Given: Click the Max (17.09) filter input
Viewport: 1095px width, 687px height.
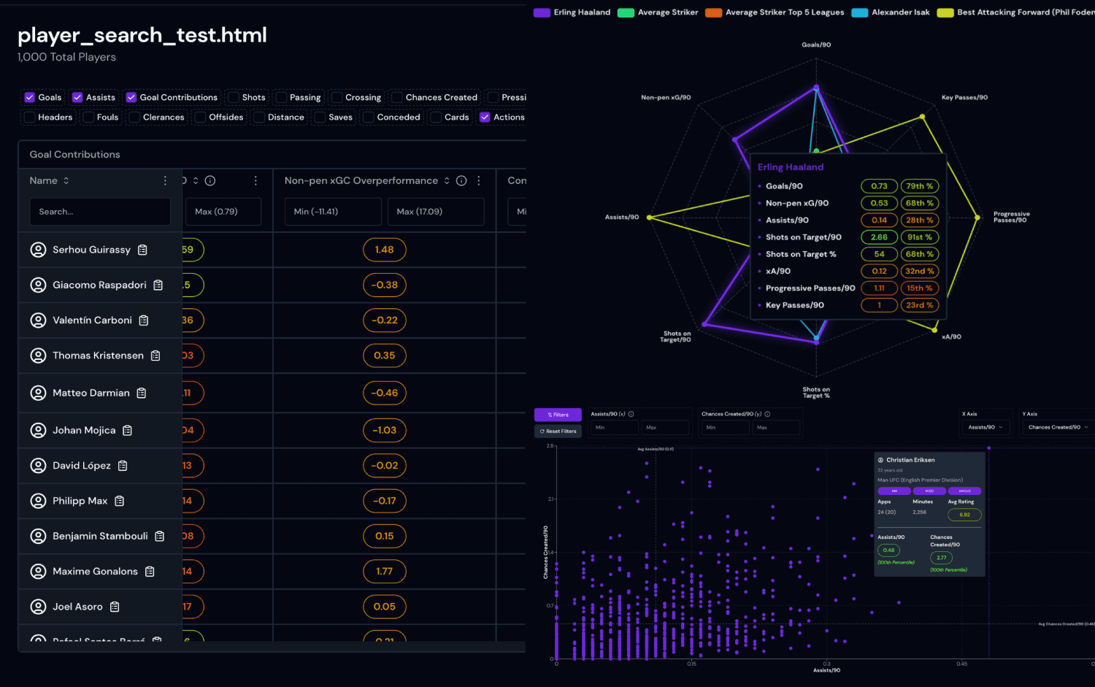Looking at the screenshot, I should [436, 212].
